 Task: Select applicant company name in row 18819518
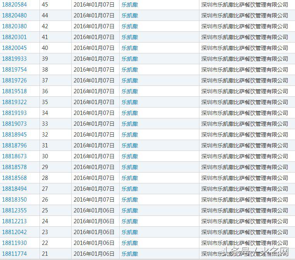[x=245, y=91]
